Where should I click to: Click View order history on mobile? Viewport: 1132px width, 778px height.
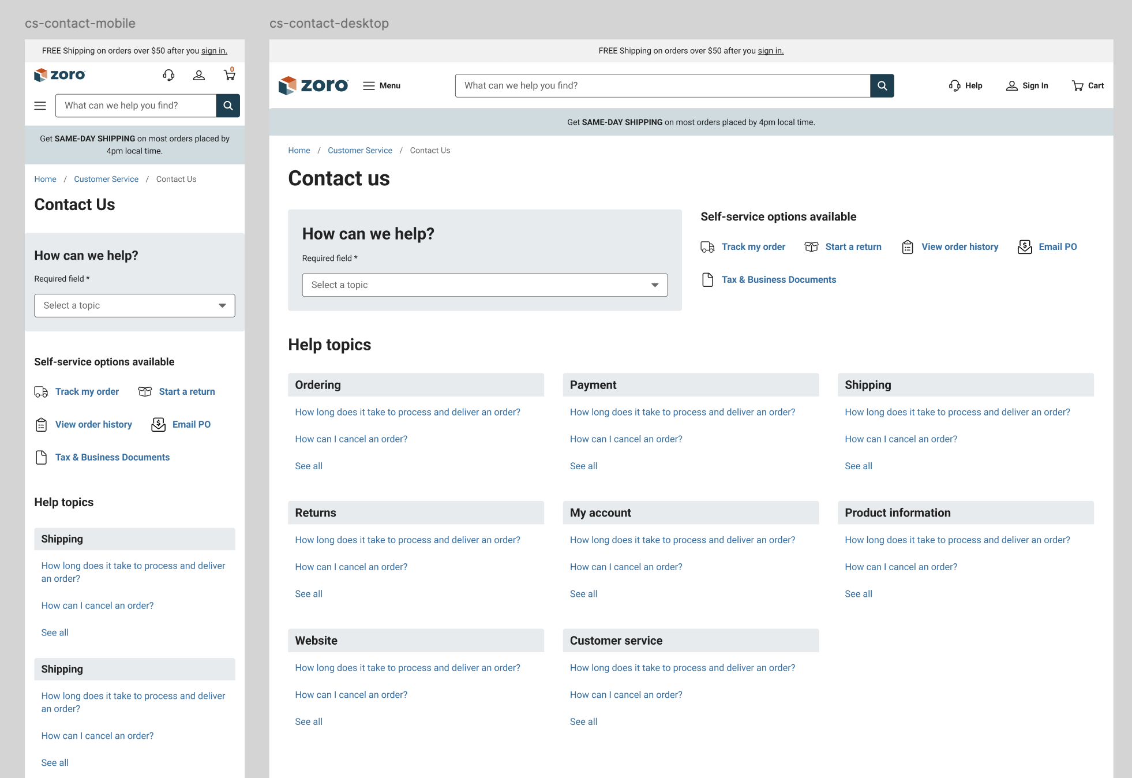[x=93, y=425]
